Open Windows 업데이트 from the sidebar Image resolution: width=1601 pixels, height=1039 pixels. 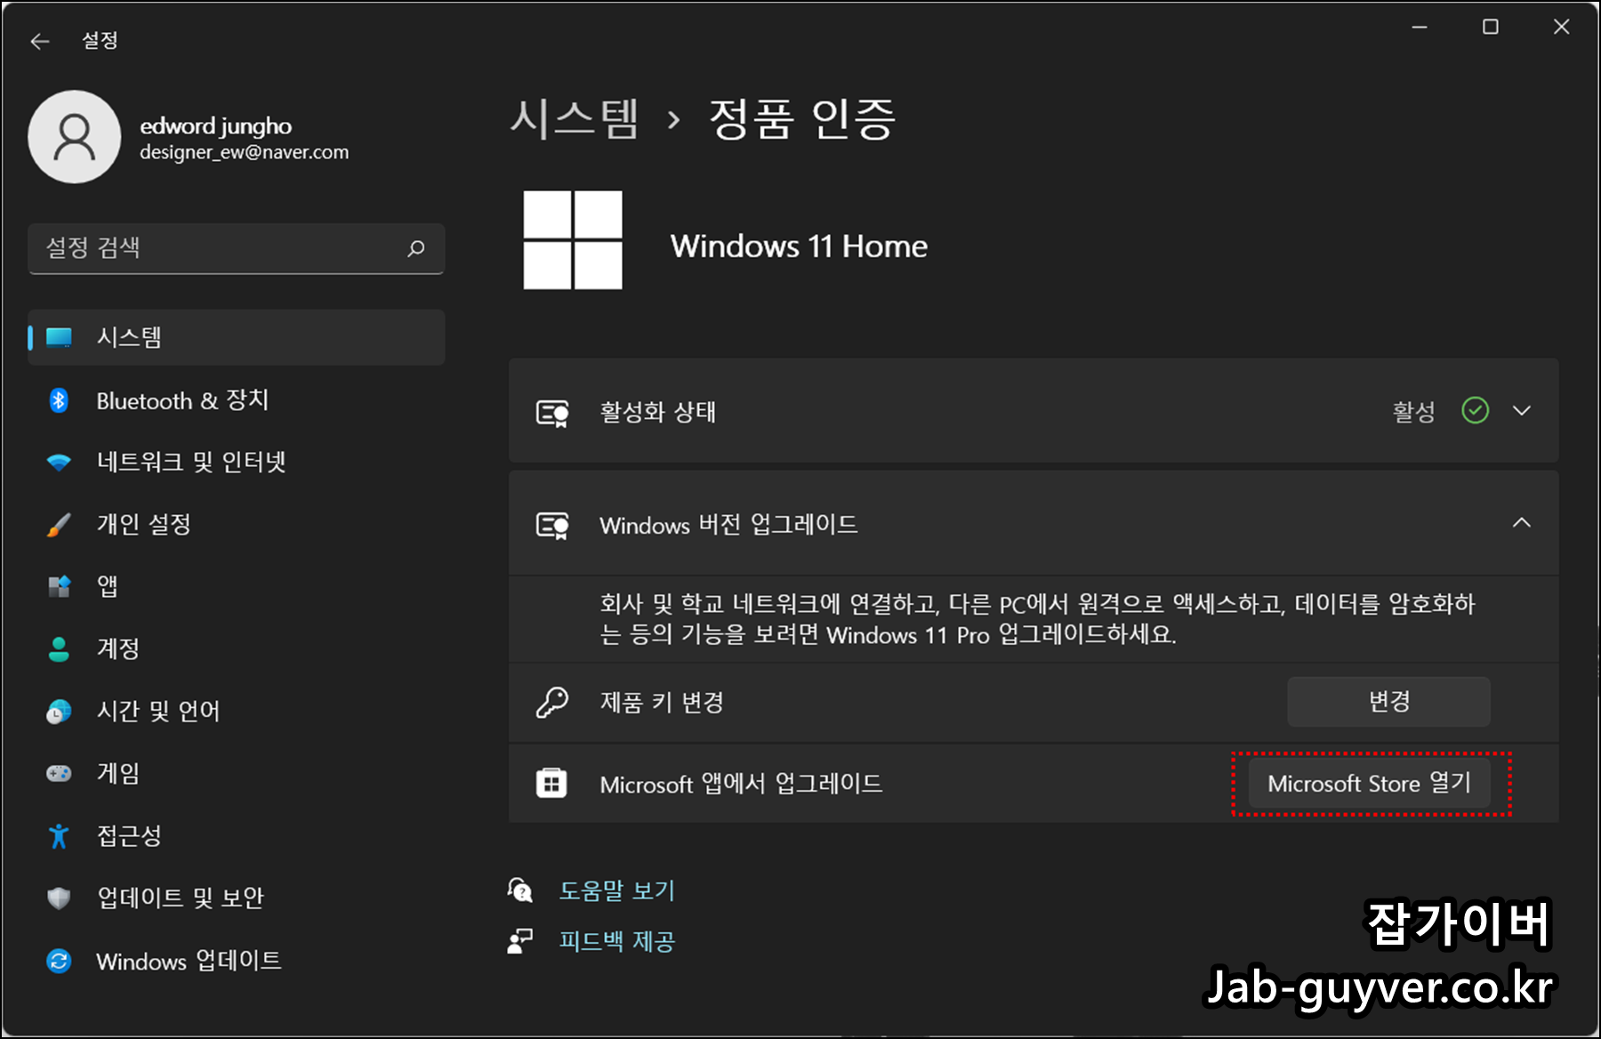[59, 961]
